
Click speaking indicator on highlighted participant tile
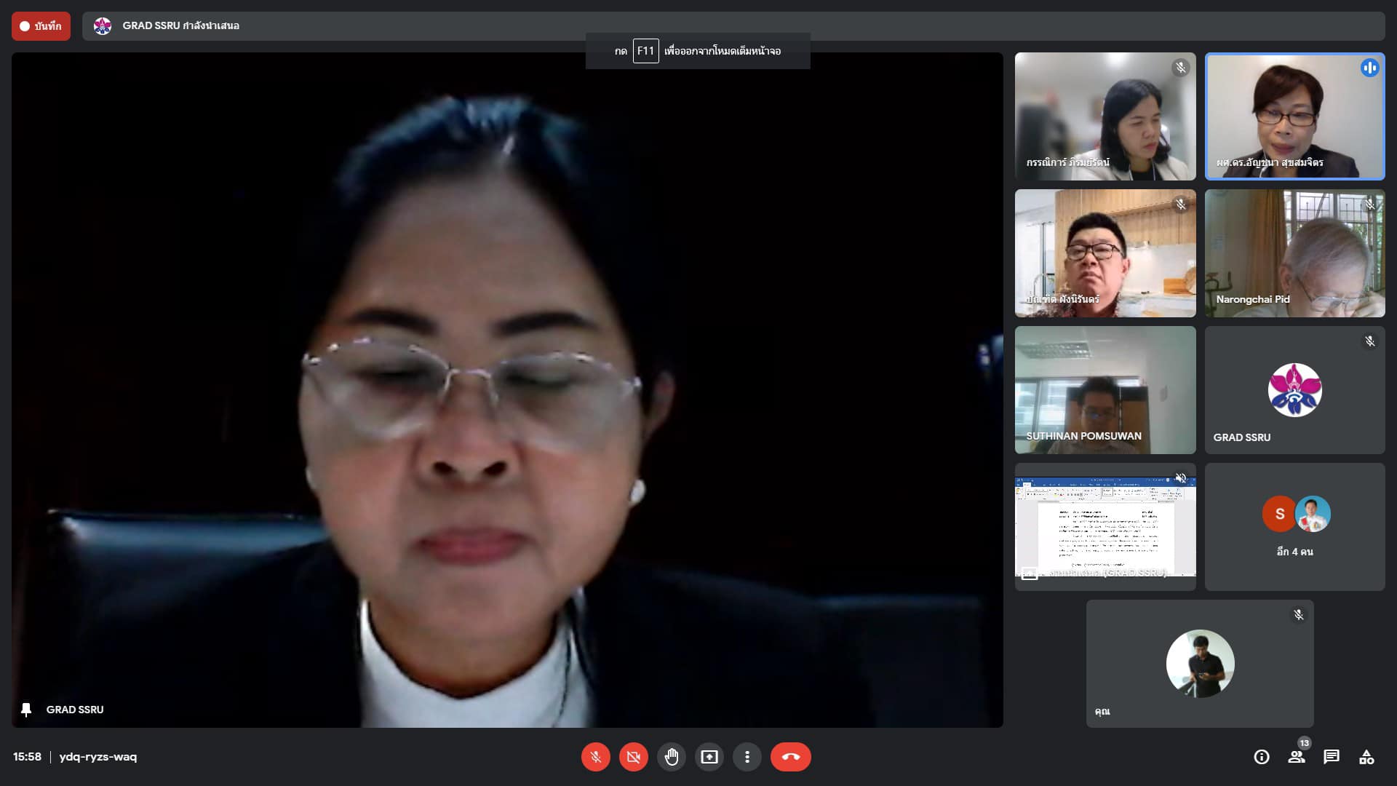pyautogui.click(x=1369, y=68)
